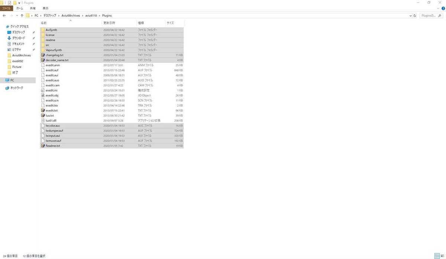
Task: Sort by the 種類 column header
Action: pos(151,23)
